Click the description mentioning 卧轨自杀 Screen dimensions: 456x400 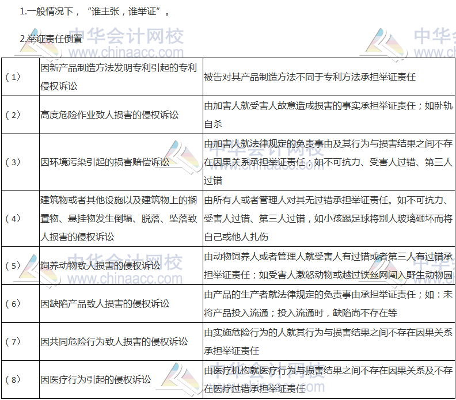pyautogui.click(x=327, y=115)
